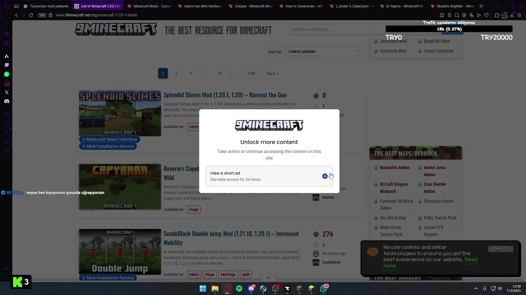Go to page 11 in pagination
The width and height of the screenshot is (526, 295).
[220, 73]
